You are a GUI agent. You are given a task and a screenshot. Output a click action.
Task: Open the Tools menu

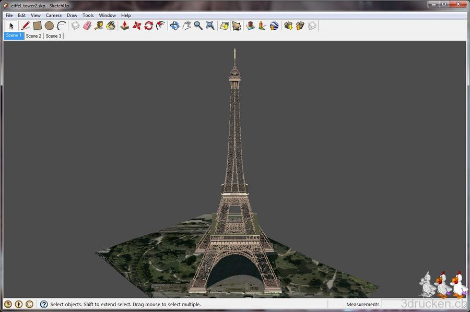click(87, 15)
